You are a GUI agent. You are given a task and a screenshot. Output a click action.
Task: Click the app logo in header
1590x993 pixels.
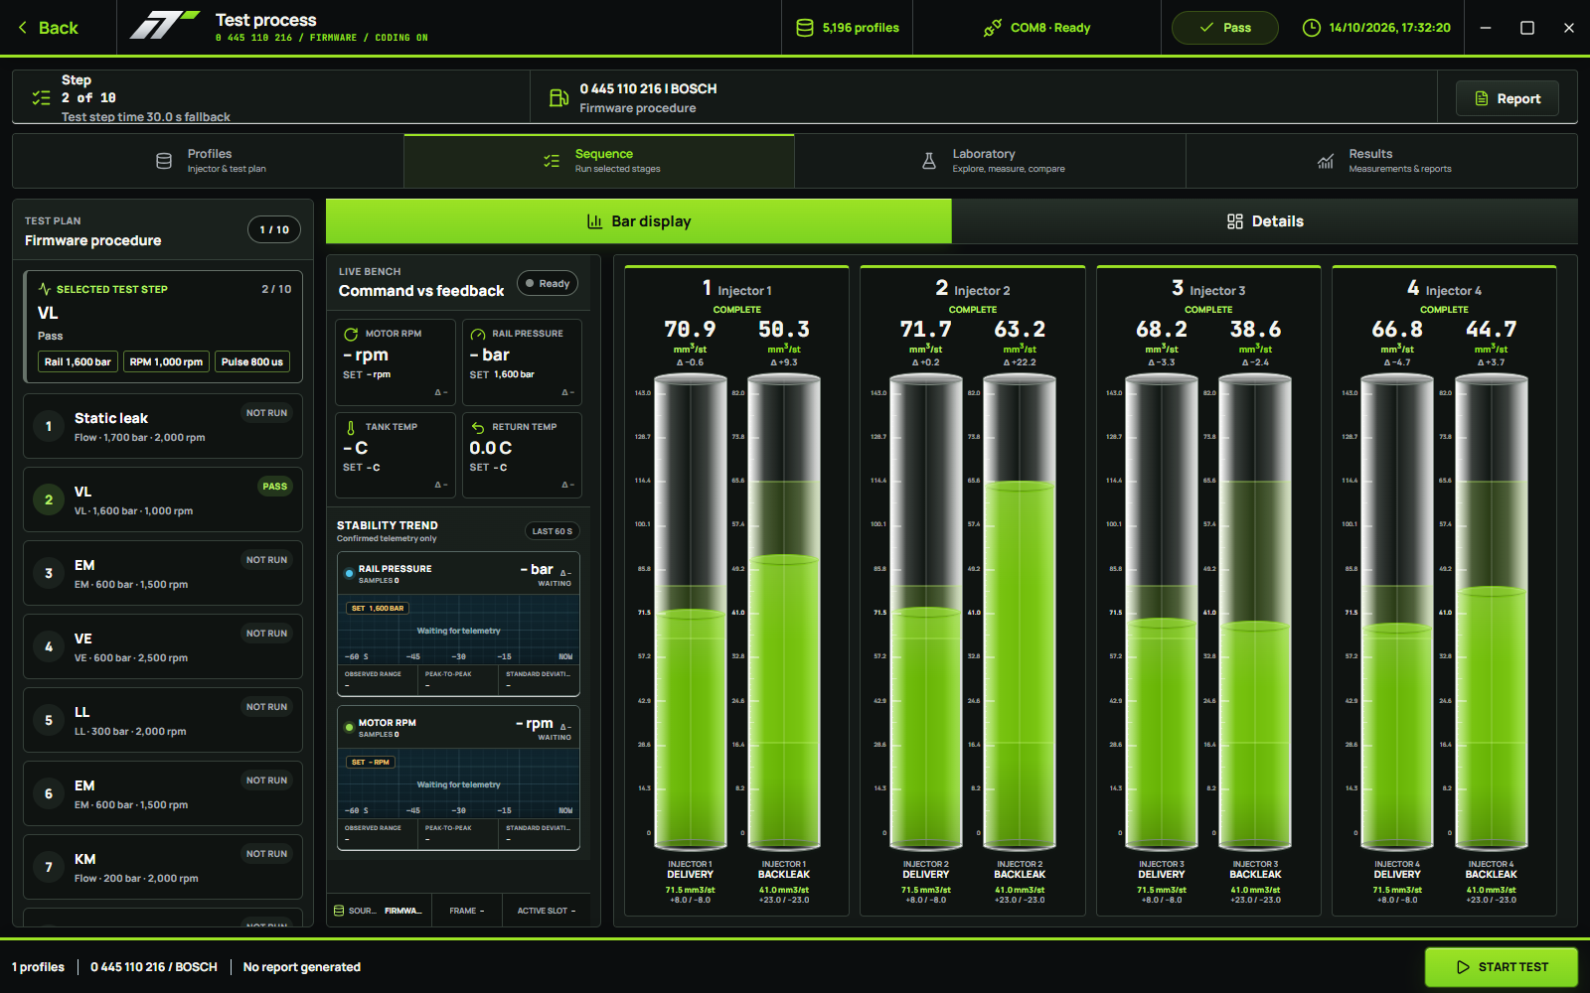point(164,25)
